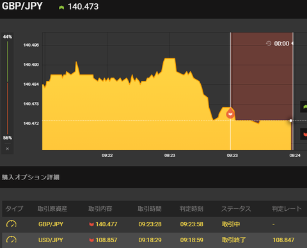Click the 取引原資産 column header

click(x=52, y=208)
